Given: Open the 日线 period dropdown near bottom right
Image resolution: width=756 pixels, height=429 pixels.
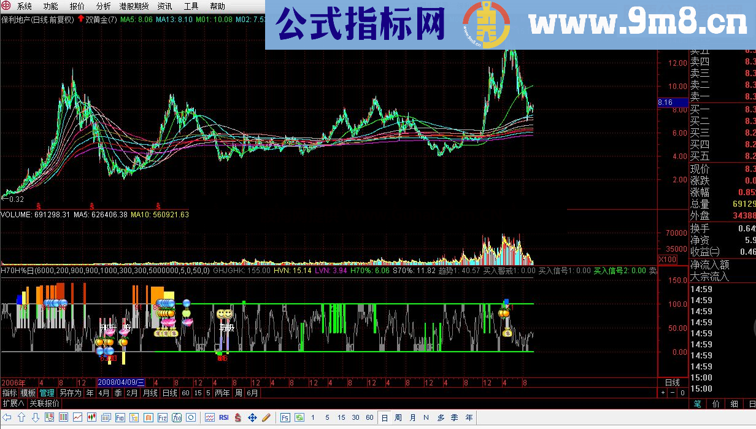Looking at the screenshot, I should point(673,384).
